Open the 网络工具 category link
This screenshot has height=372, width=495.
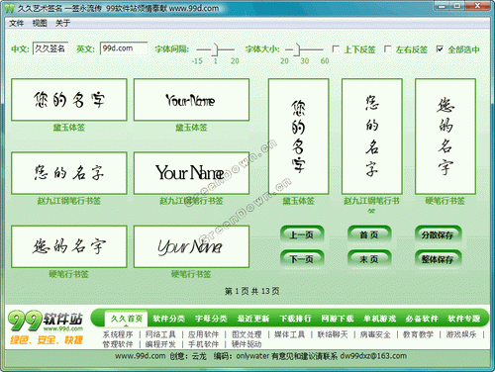tap(160, 334)
